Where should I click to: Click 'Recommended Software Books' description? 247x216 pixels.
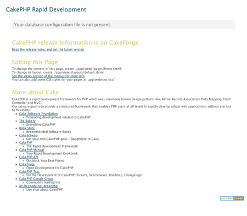[x=48, y=132]
